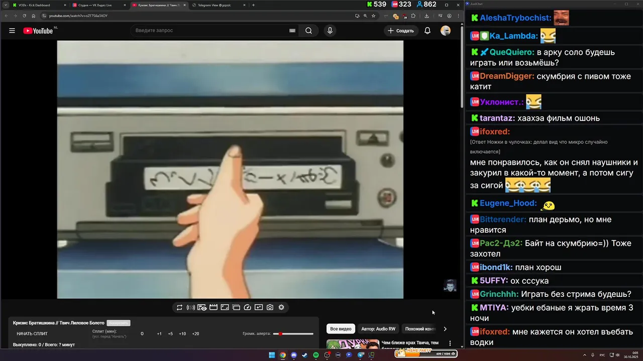The width and height of the screenshot is (643, 361).
Task: Click the split minutes value 0
Action: [142, 333]
